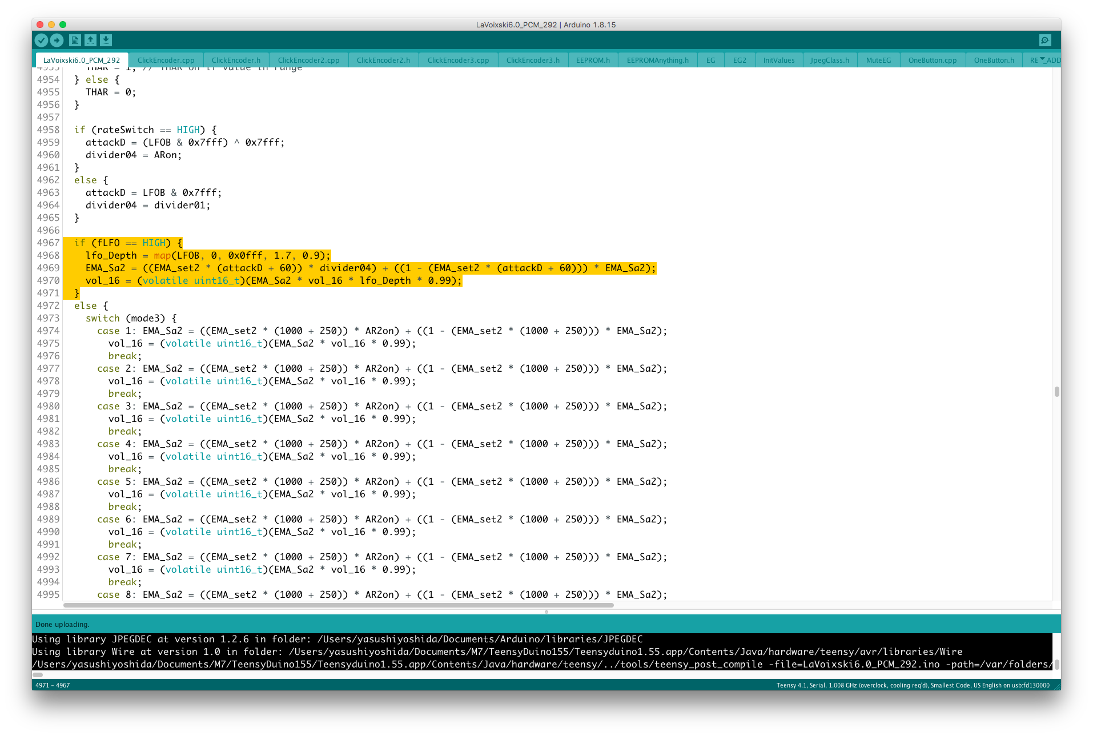Click line number 4967 in gutter
This screenshot has width=1093, height=736.
point(48,243)
